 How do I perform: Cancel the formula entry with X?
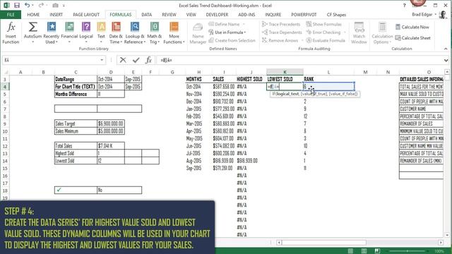pyautogui.click(x=123, y=60)
